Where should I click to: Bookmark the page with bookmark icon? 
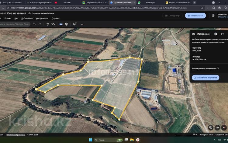[x=202, y=8]
